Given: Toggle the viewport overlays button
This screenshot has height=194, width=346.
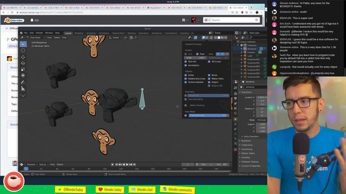Looking at the screenshot, I should (203, 38).
